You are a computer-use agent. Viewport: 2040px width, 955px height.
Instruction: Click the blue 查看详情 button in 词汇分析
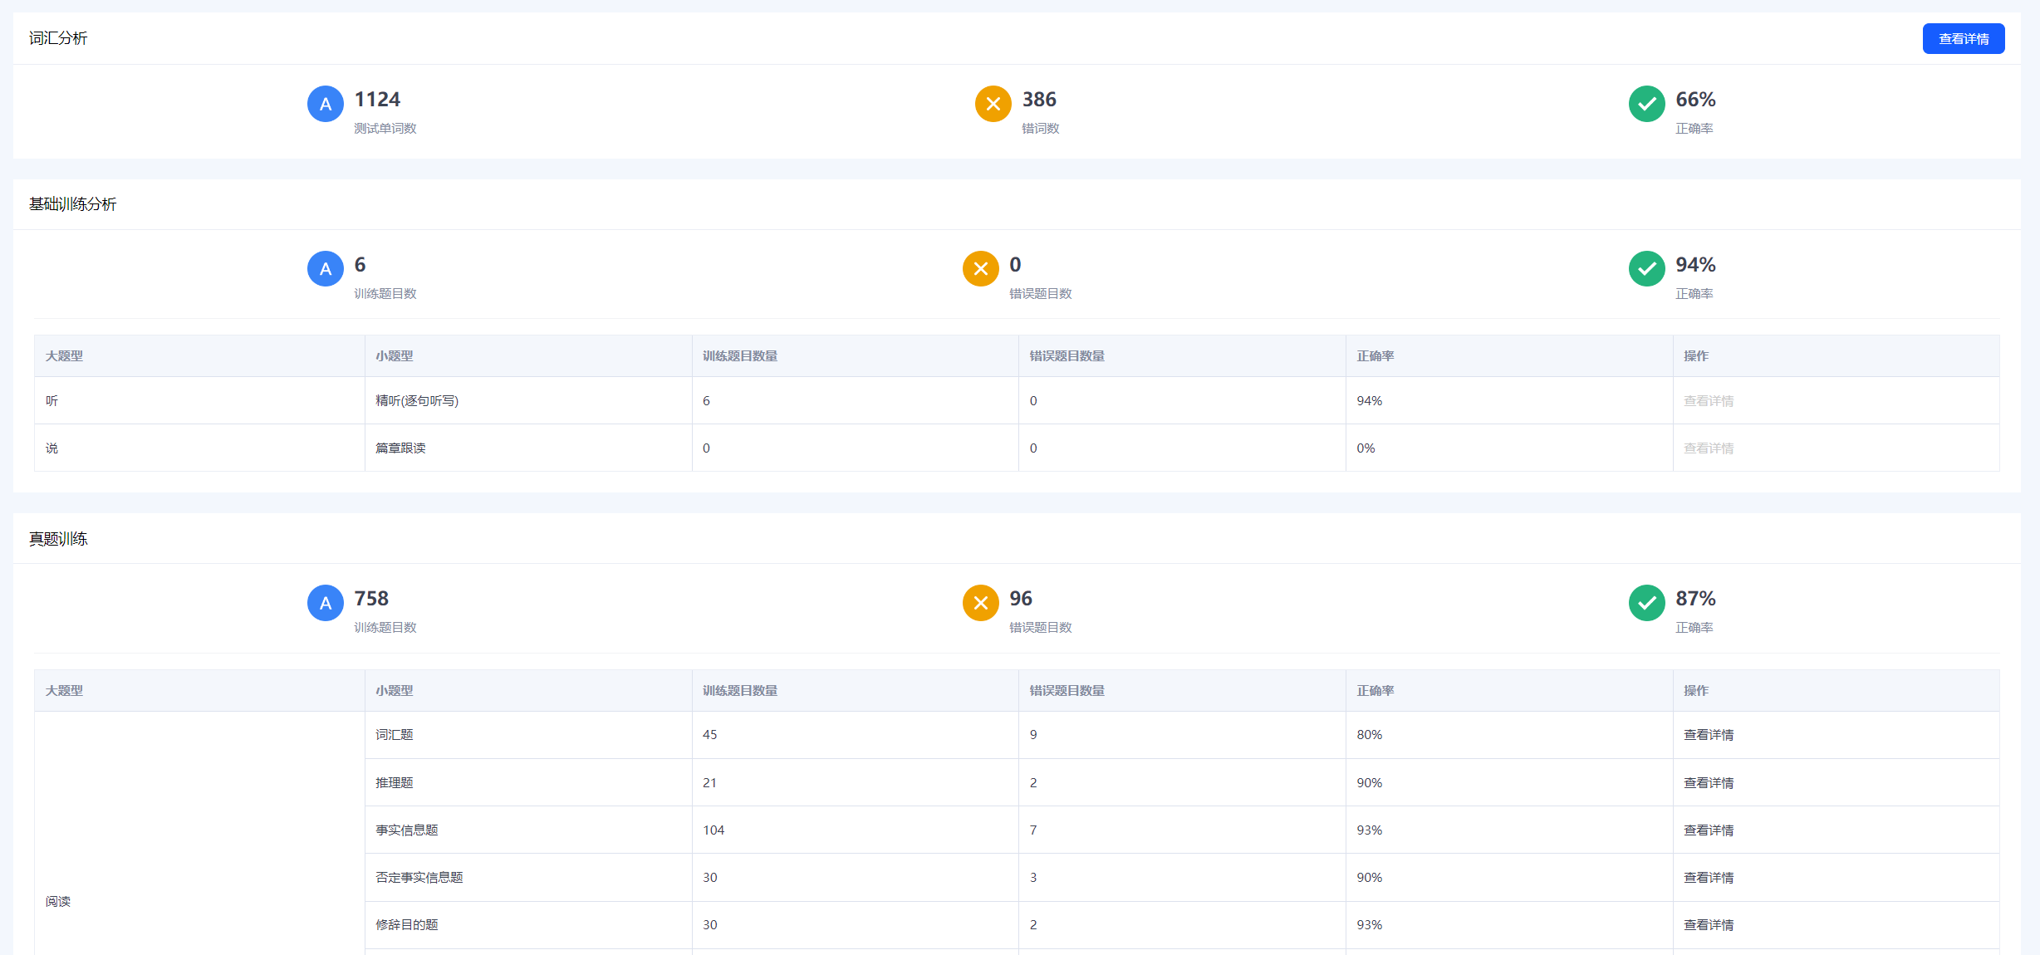click(1963, 39)
